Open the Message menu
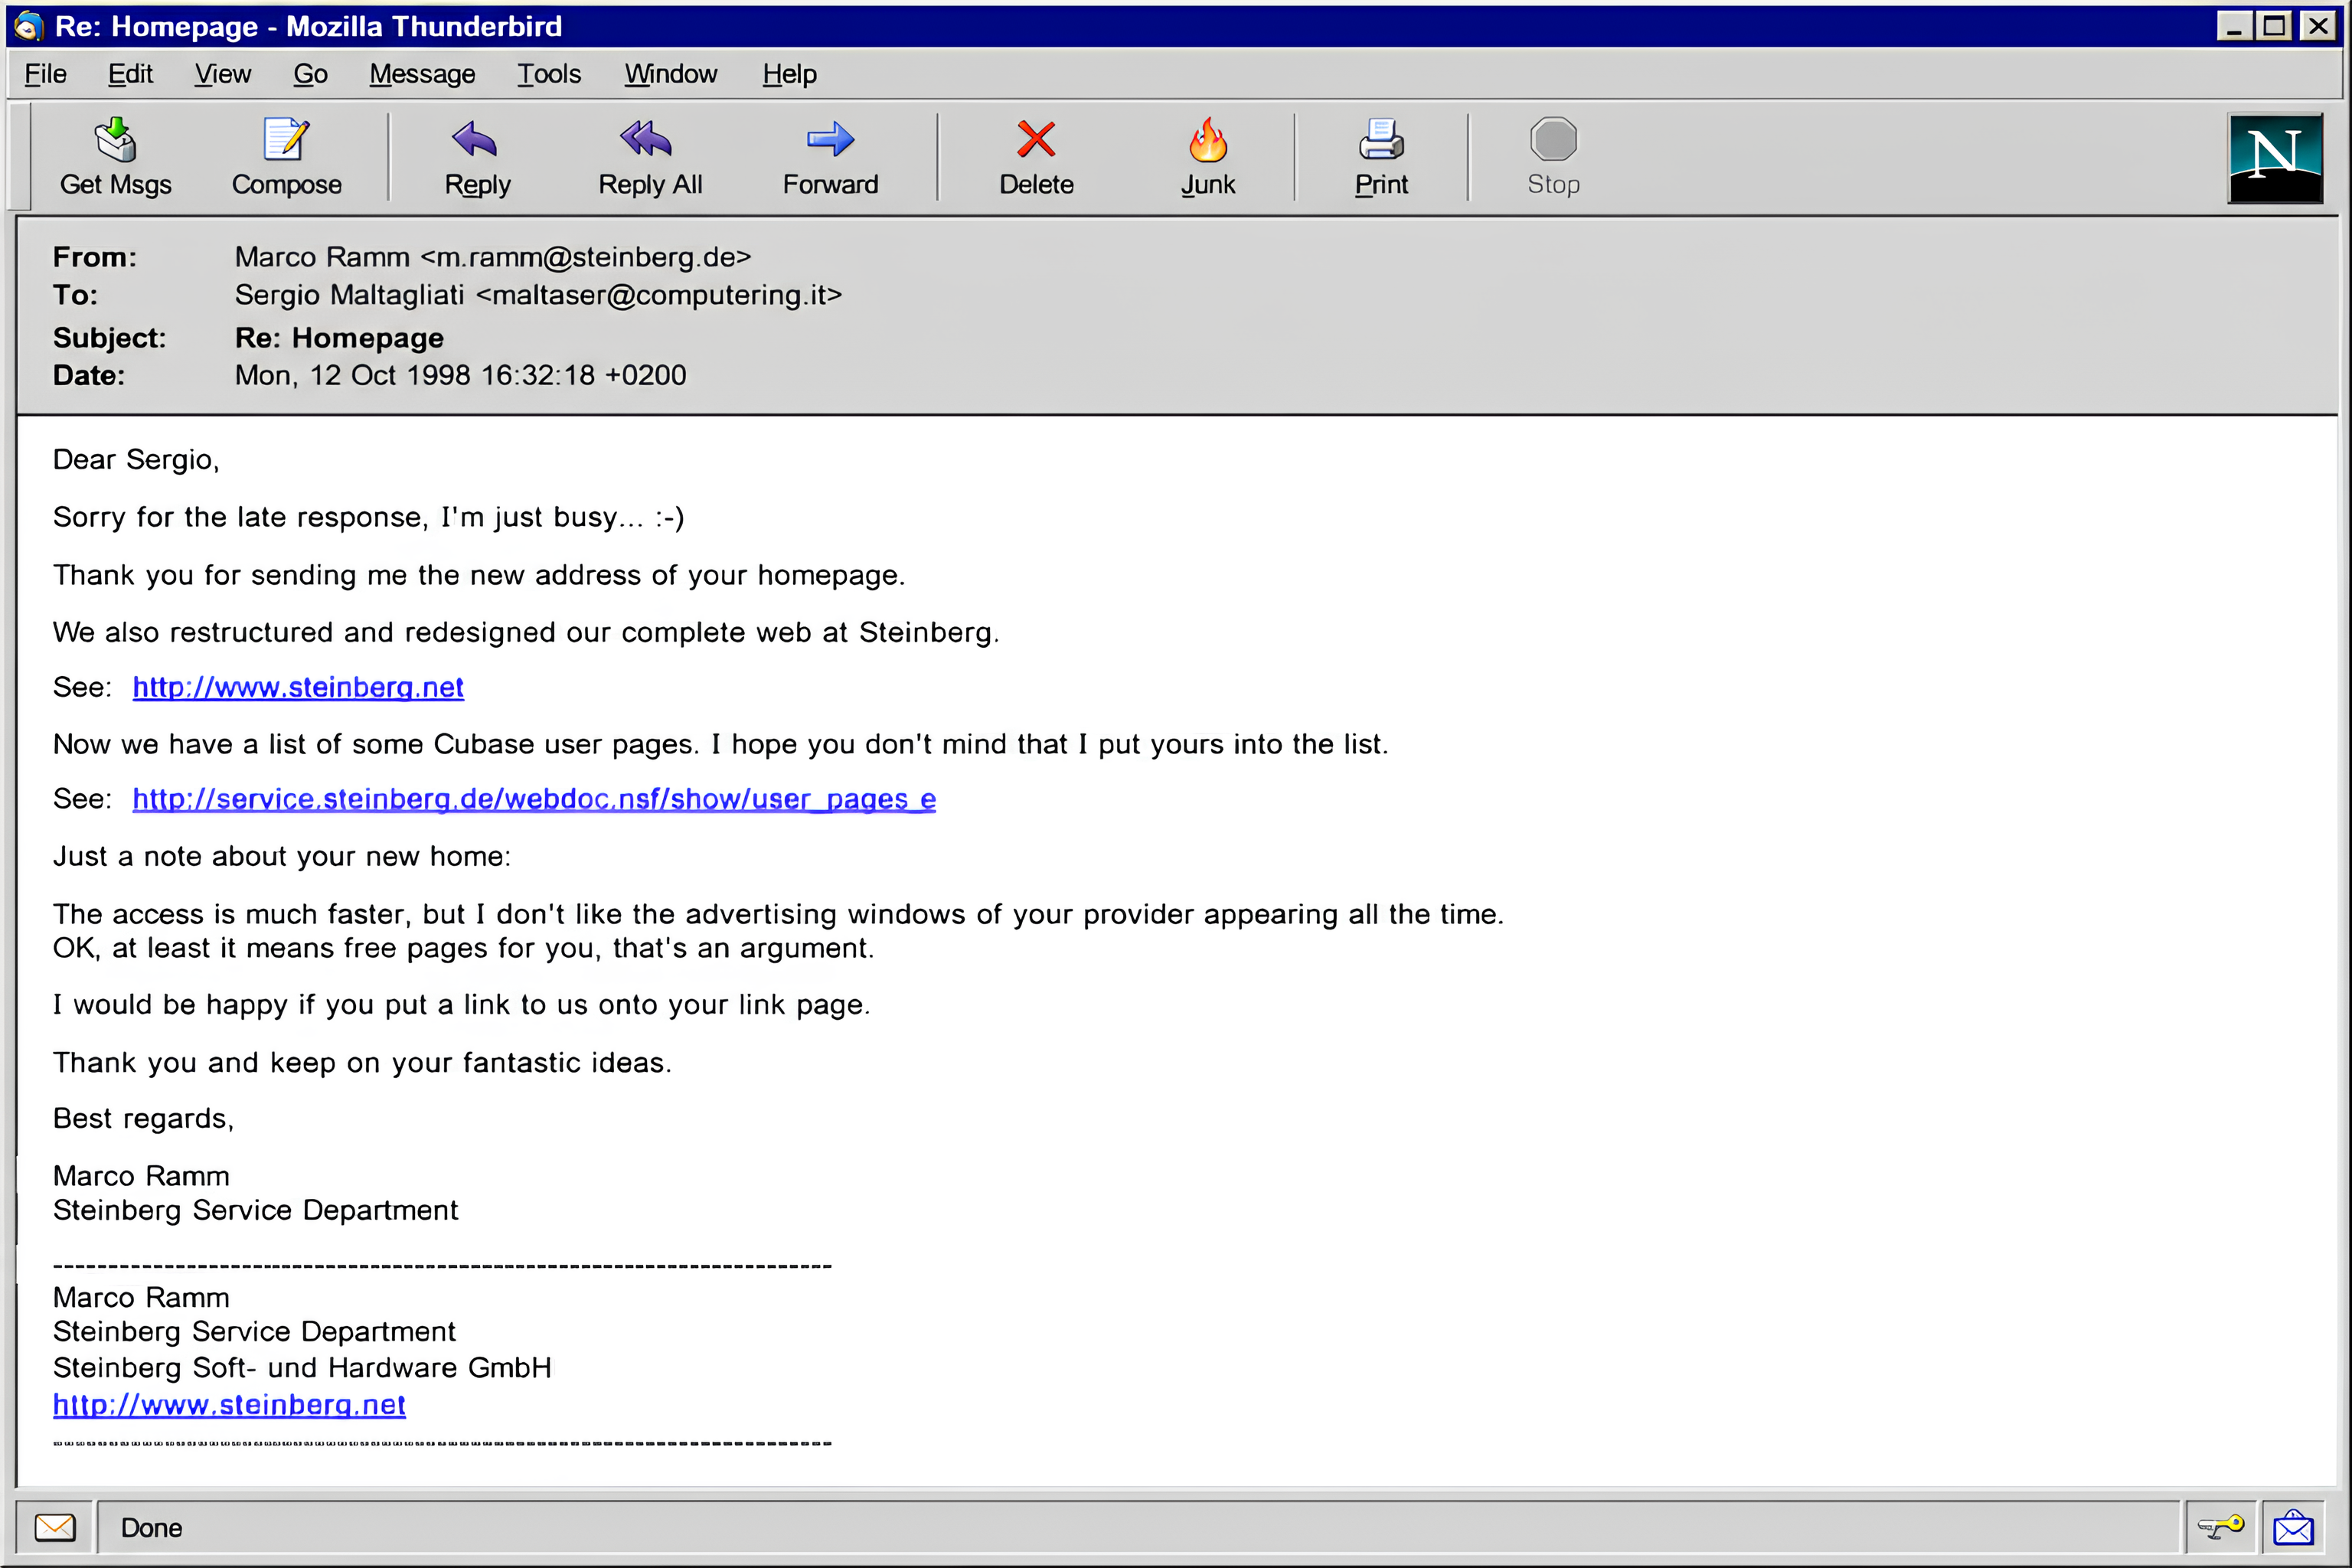This screenshot has width=2352, height=1568. (422, 74)
